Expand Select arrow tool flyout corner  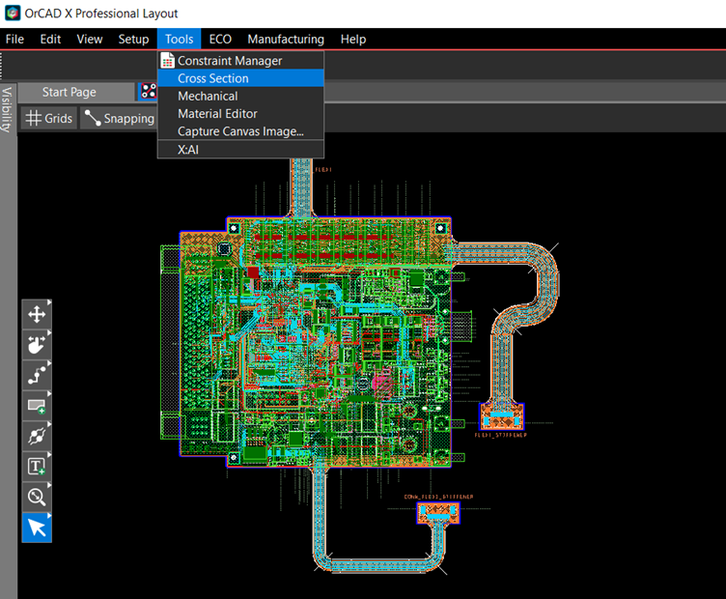49,516
